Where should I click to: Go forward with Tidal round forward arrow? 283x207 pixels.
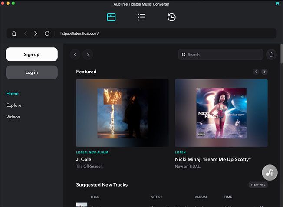coord(88,55)
